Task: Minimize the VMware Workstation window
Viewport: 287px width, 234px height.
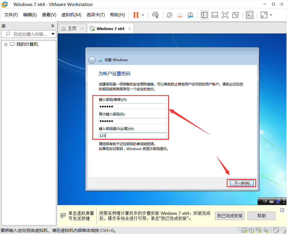Action: (x=265, y=4)
